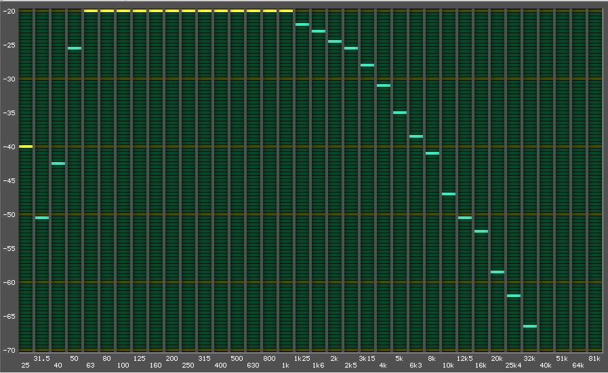
Task: Select the 1k frequency label
Action: pyautogui.click(x=286, y=366)
